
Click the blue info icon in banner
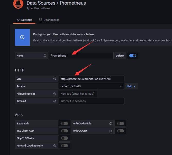coord(22,37)
